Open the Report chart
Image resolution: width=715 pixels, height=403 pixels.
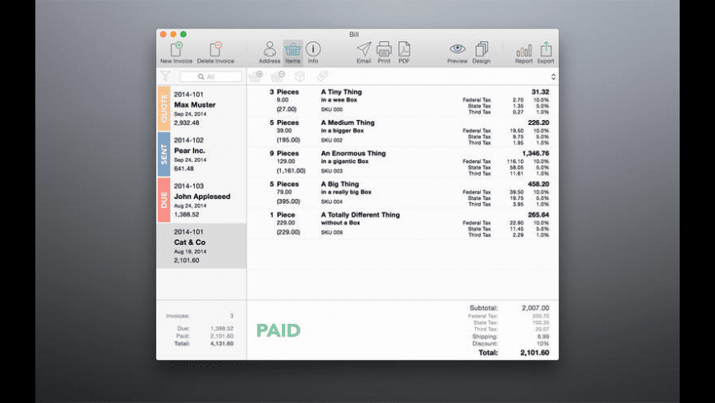524,50
